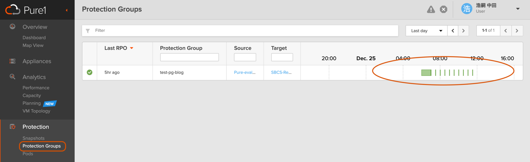Click the Pure1 cloud logo
The height and width of the screenshot is (162, 530).
[x=13, y=9]
